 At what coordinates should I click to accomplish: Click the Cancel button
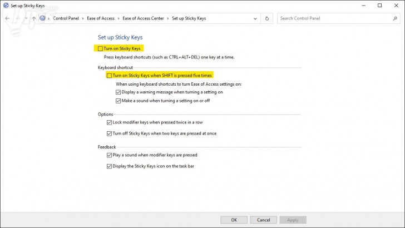coord(264,220)
